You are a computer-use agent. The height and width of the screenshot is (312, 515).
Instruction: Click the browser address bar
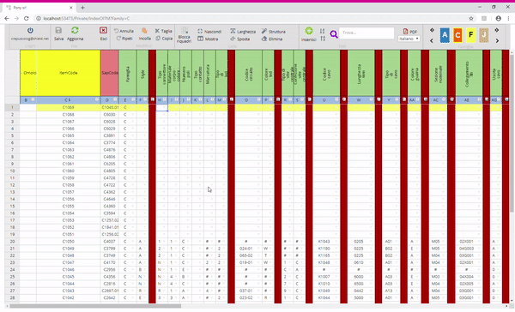tap(250, 18)
